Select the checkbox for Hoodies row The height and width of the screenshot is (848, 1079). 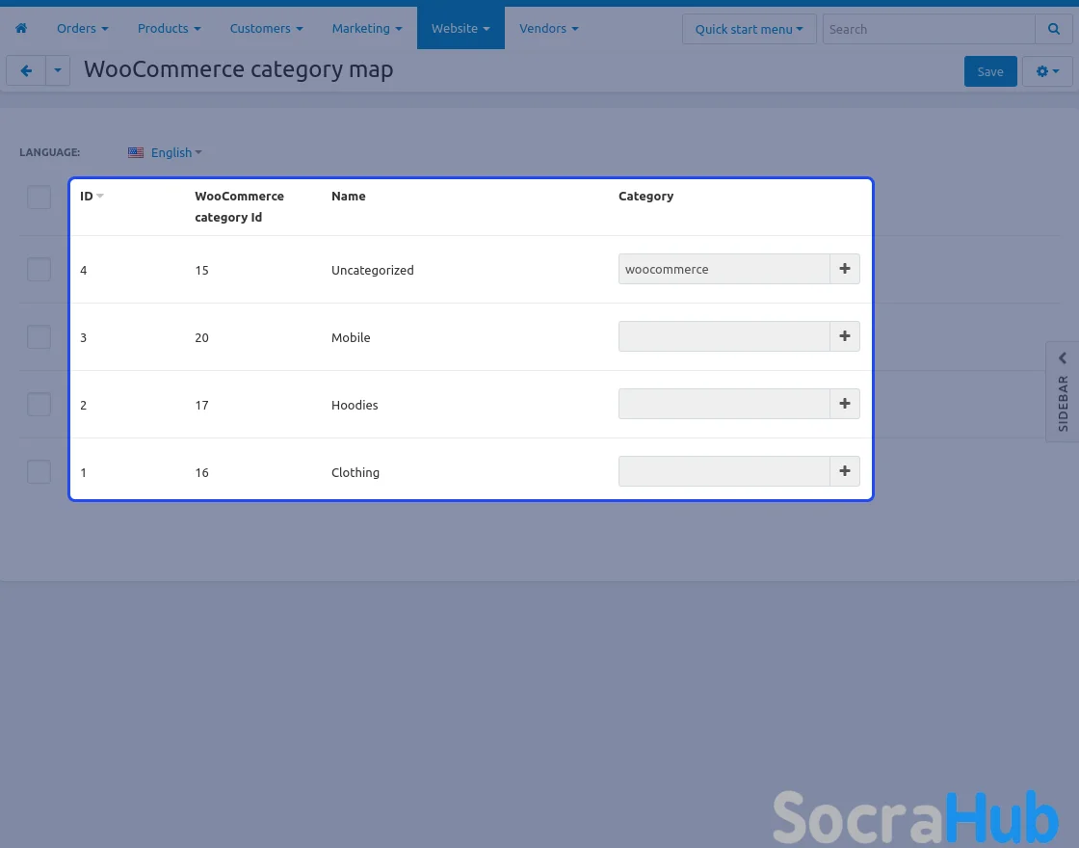pyautogui.click(x=39, y=405)
